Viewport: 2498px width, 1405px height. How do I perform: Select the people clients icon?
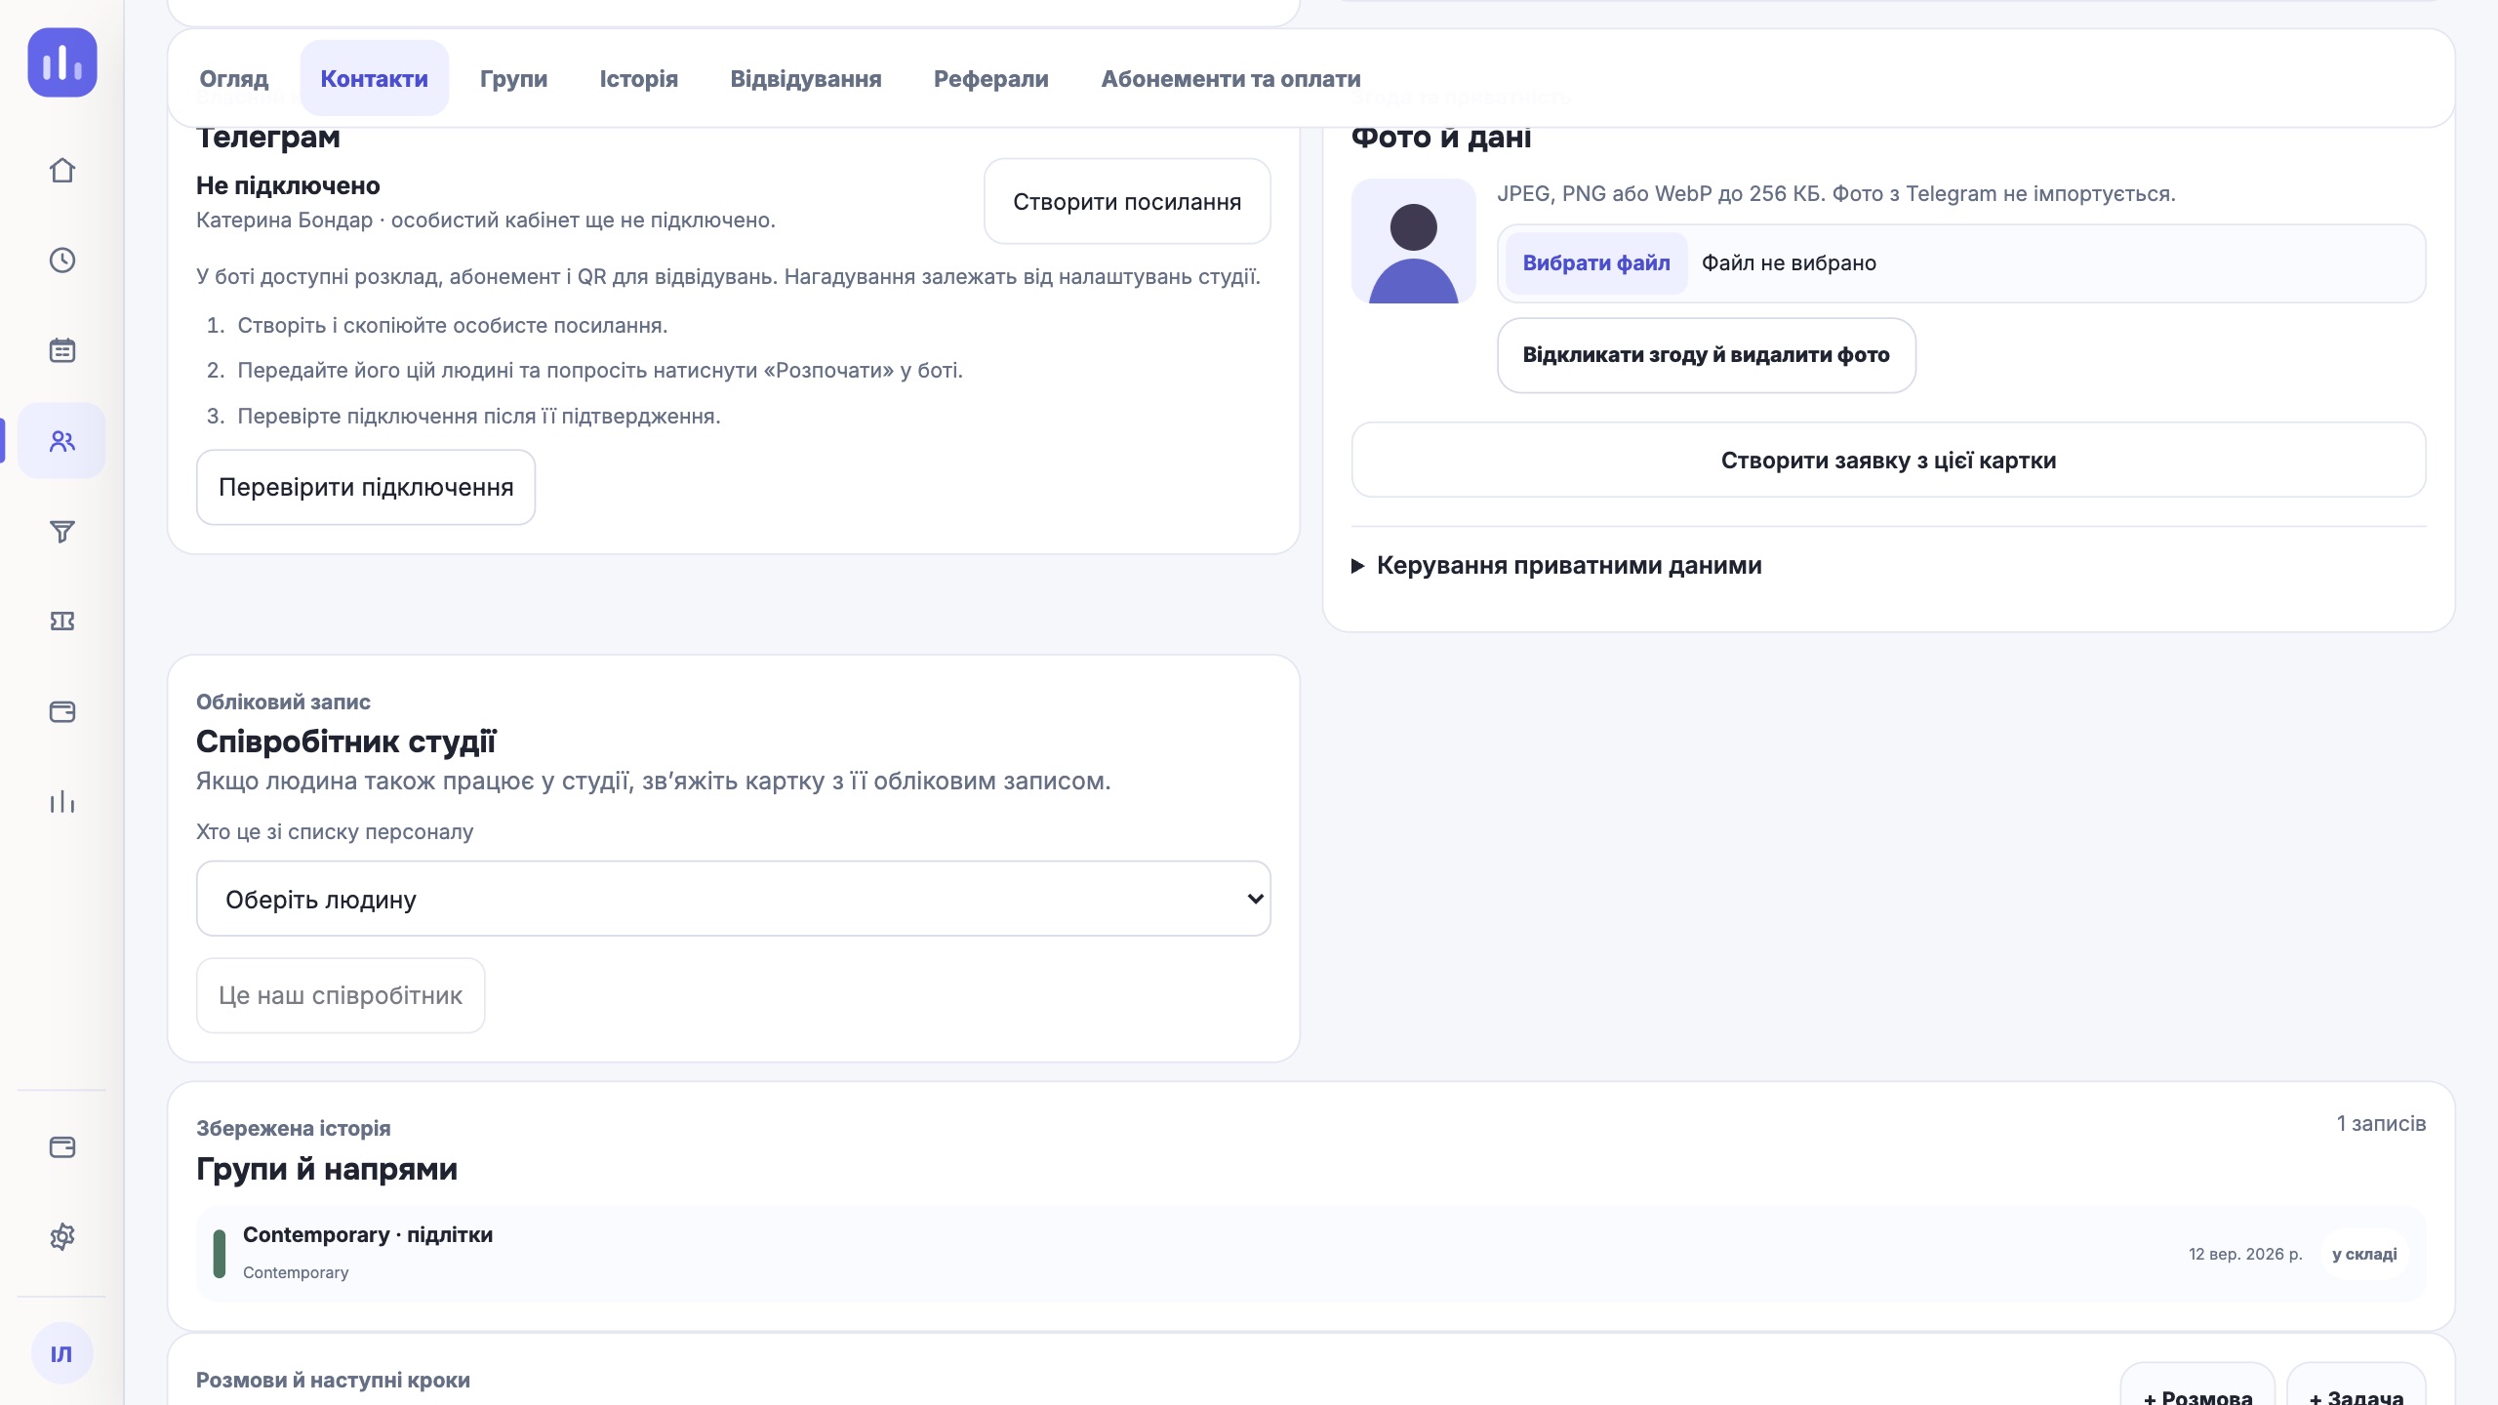point(62,441)
